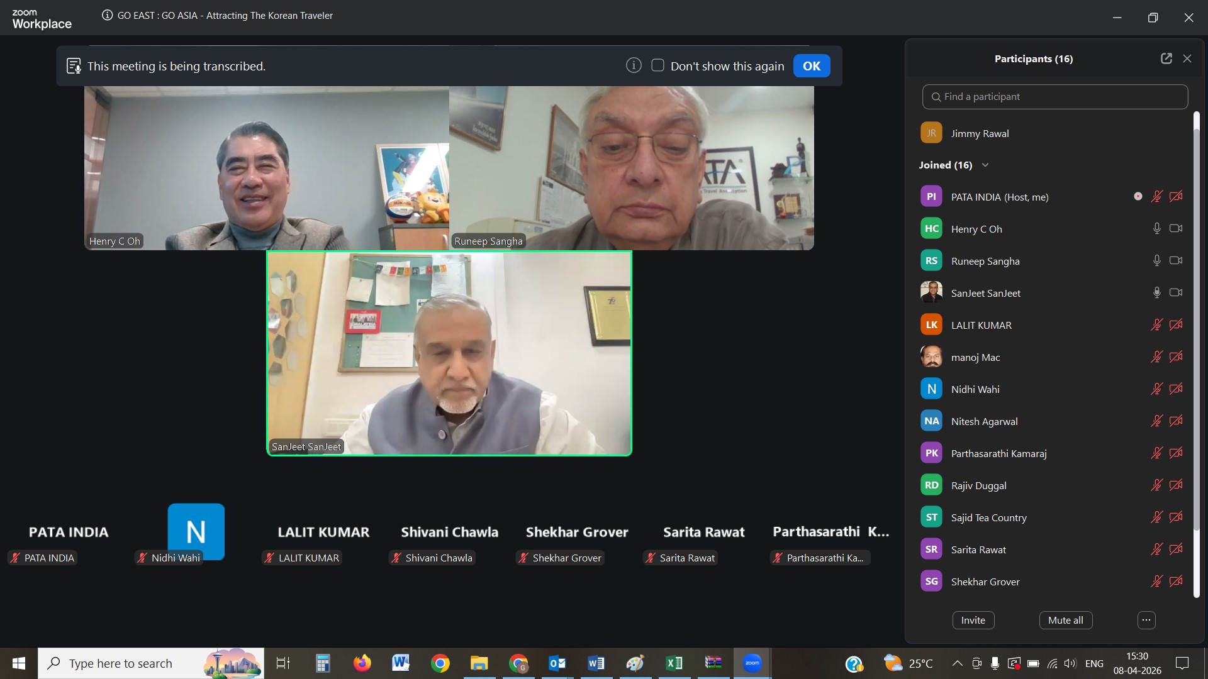
Task: Click the camera-off icon beside Nidhi Wahi
Action: tap(1177, 389)
